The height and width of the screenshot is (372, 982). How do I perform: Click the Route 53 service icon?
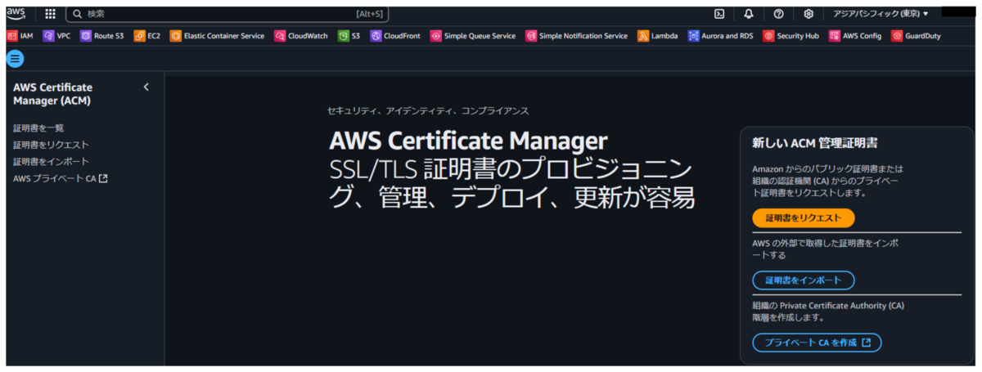pos(86,36)
